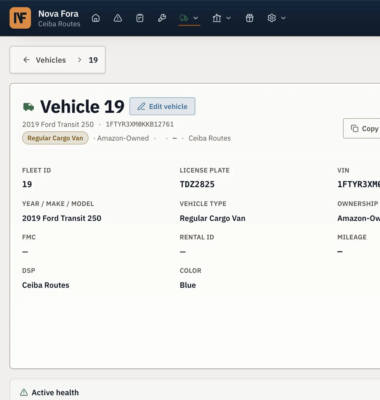Open the clipboard inspections icon
Image resolution: width=380 pixels, height=400 pixels.
(140, 18)
